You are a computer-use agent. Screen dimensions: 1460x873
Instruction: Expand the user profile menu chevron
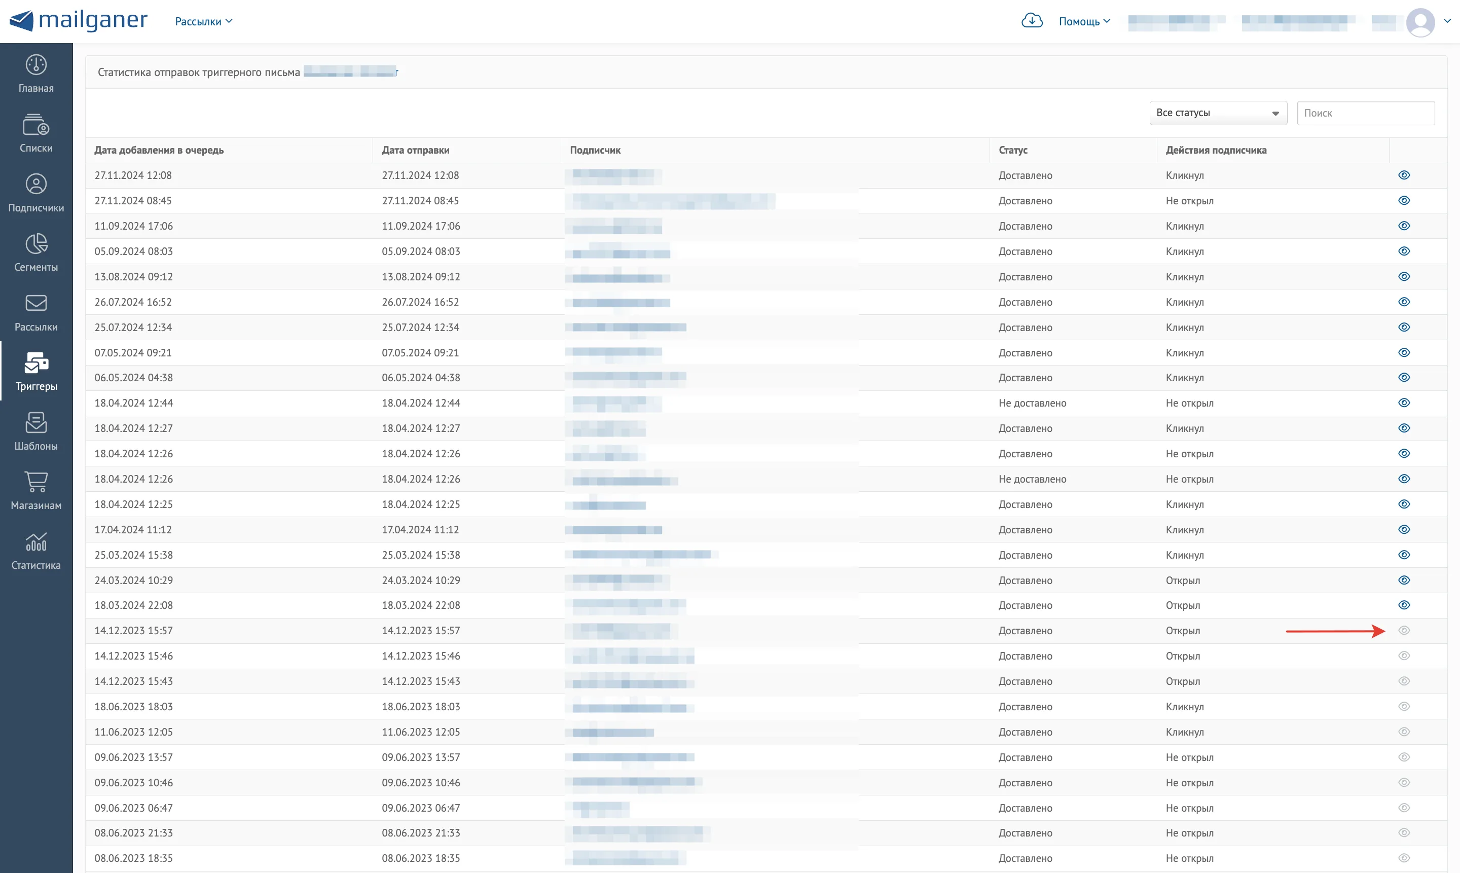[x=1448, y=21]
